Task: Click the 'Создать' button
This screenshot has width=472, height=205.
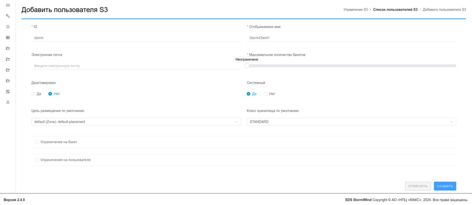Action: tap(445, 186)
